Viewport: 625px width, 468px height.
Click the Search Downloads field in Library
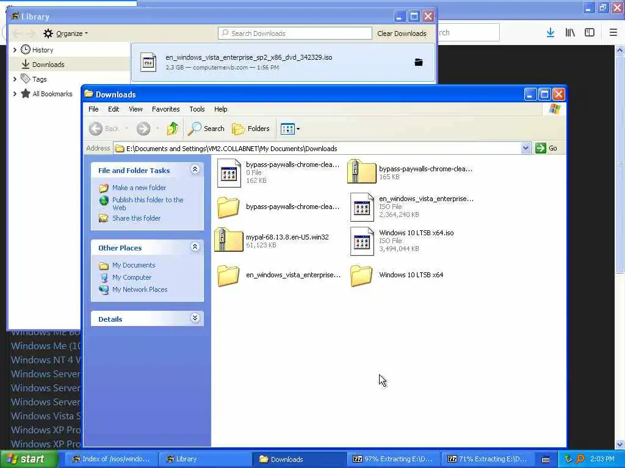295,34
